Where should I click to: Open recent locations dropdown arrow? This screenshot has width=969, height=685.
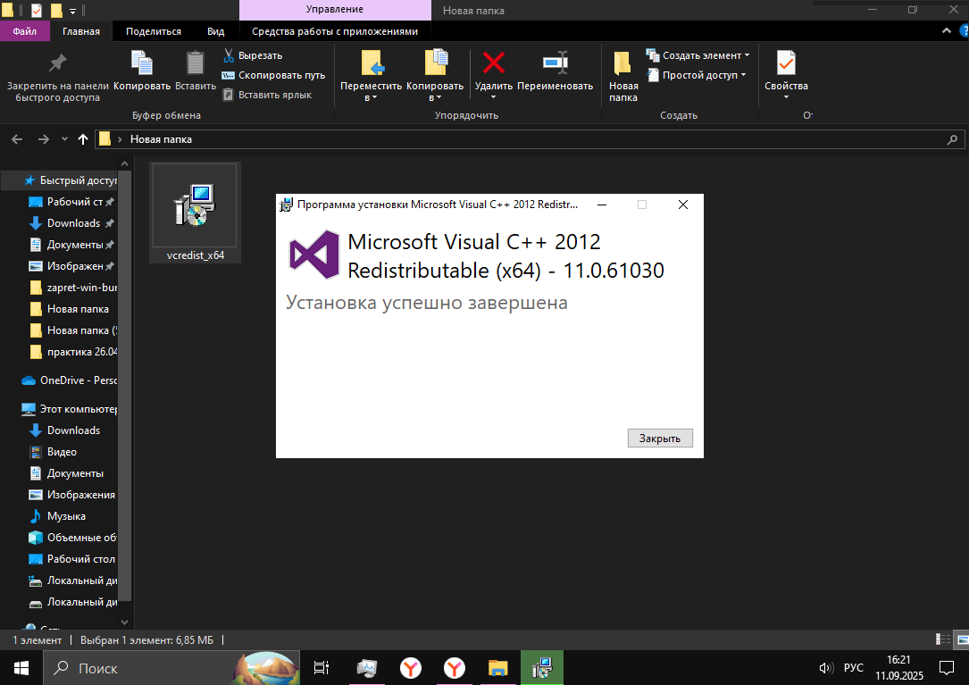click(x=64, y=139)
